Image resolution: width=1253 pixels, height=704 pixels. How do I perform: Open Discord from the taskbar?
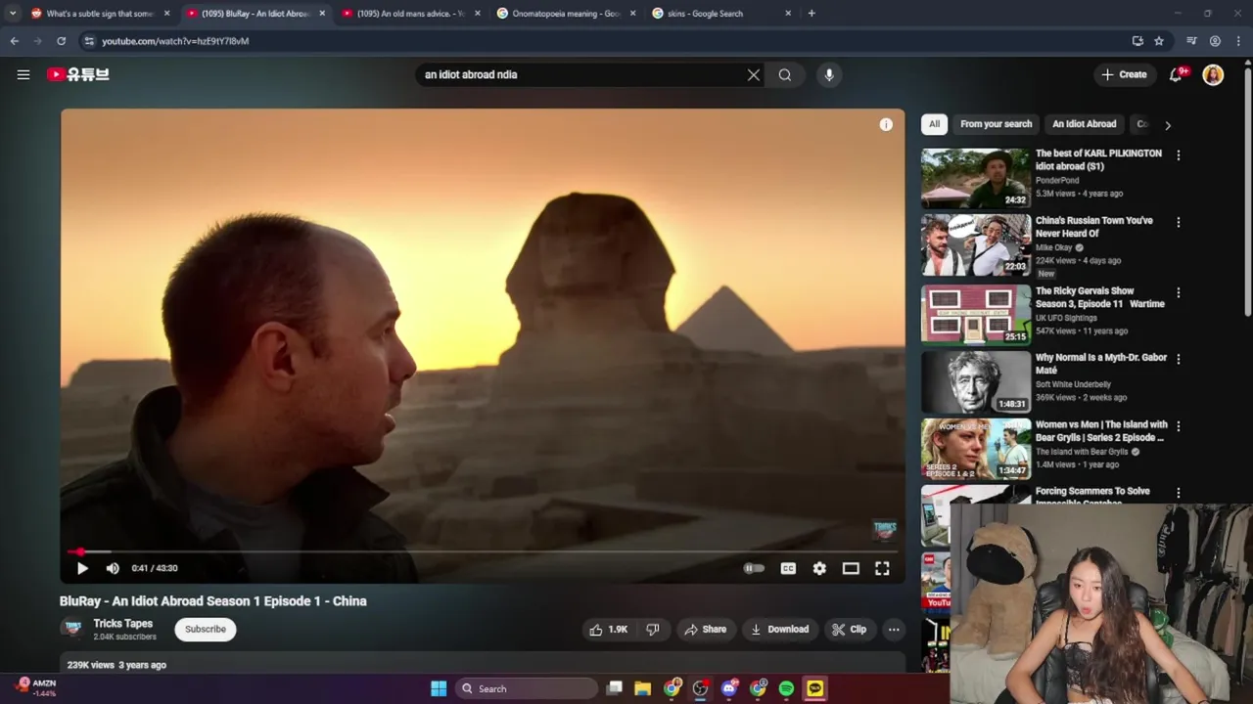coord(729,688)
